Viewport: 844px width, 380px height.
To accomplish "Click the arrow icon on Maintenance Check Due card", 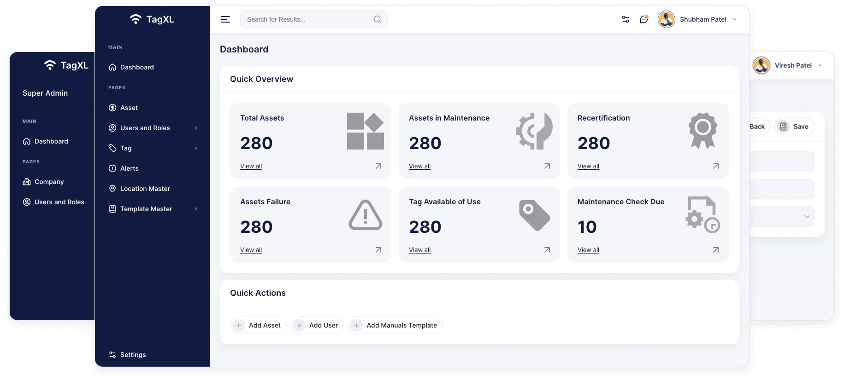I will coord(716,250).
